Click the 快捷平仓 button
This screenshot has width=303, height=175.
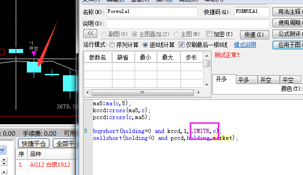point(34,144)
